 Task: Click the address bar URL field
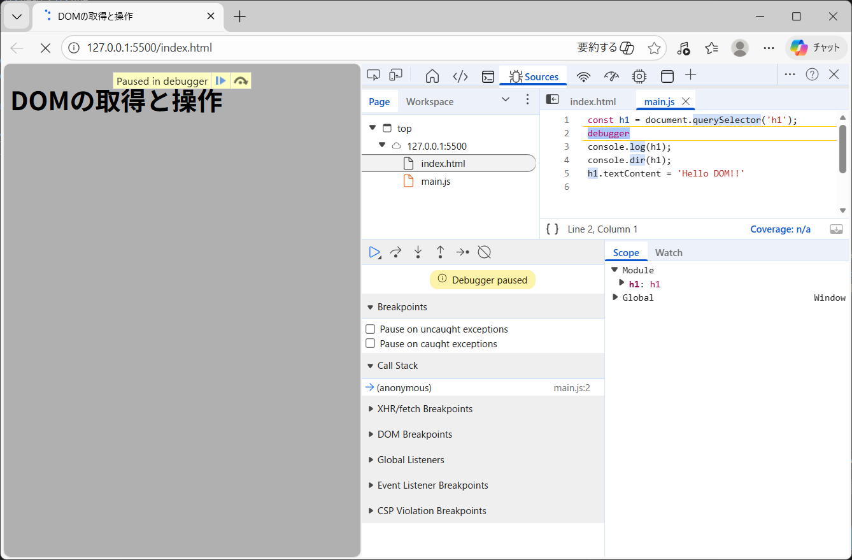click(318, 48)
